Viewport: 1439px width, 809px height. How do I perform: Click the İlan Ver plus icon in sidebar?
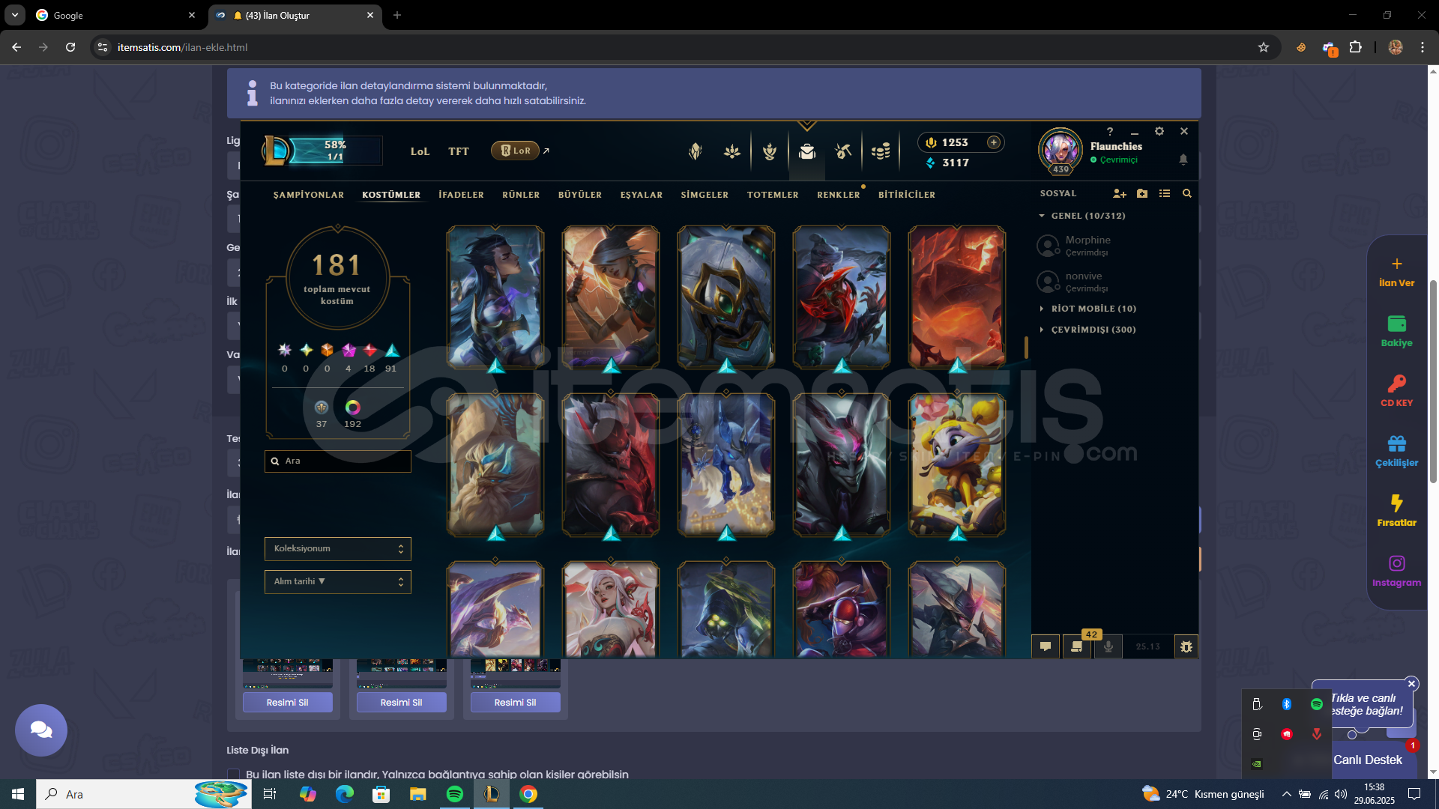[1397, 264]
